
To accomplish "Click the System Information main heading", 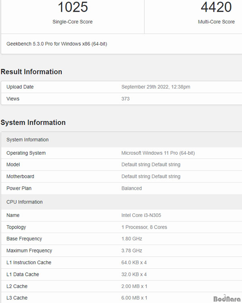I will click(x=33, y=122).
